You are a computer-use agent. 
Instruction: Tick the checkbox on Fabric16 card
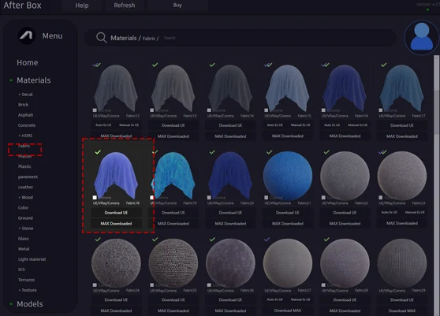point(323,110)
